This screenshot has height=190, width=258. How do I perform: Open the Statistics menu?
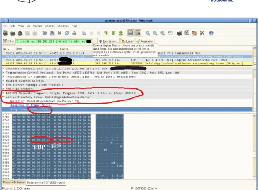(63, 26)
